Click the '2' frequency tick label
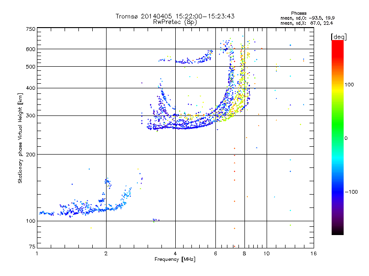 (x=106, y=253)
